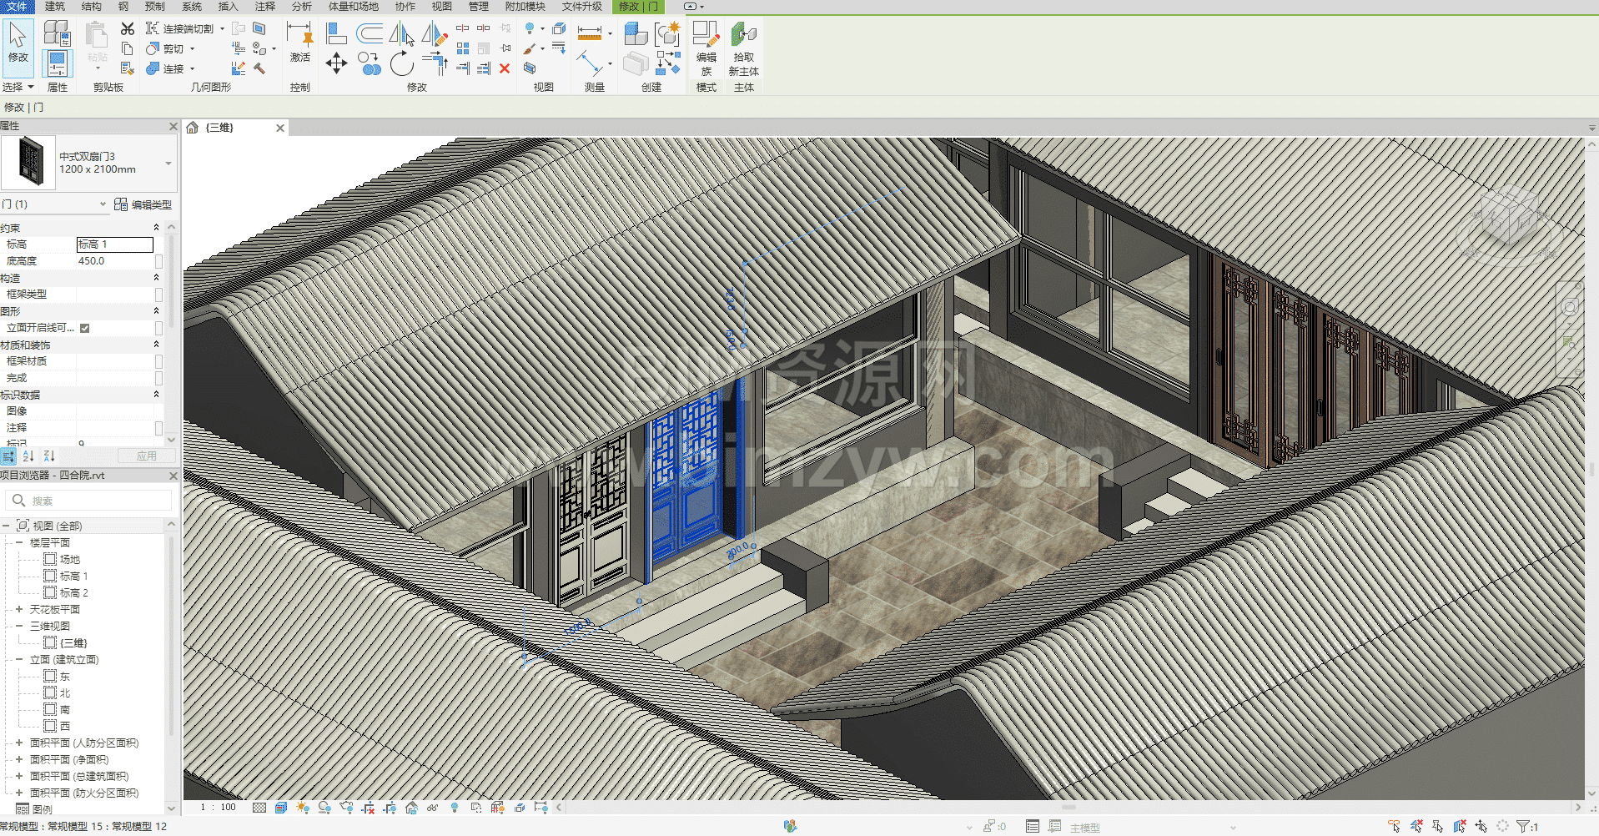
Task: Open the 视图 ribbon tab
Action: click(x=441, y=7)
